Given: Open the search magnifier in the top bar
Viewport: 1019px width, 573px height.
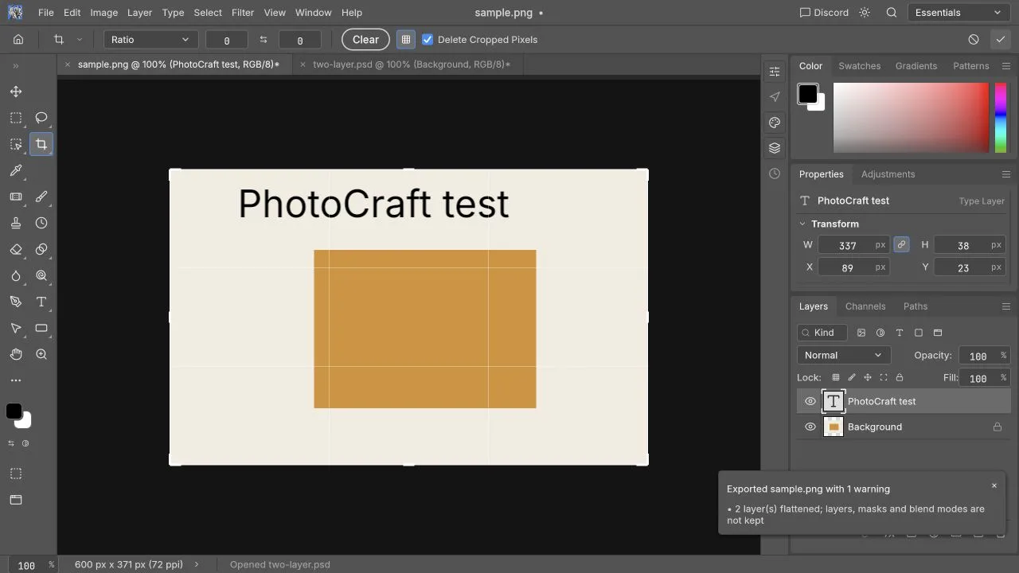Looking at the screenshot, I should point(892,13).
